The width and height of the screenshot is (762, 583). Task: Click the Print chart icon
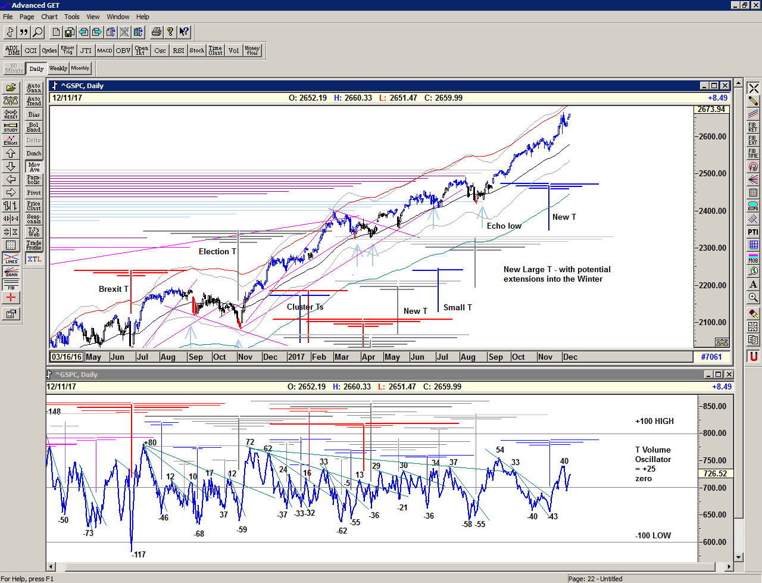pos(156,32)
